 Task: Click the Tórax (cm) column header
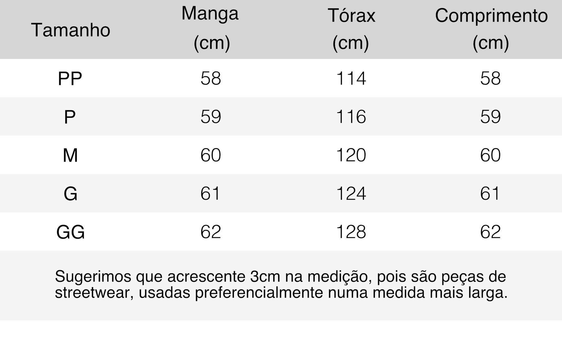[351, 28]
